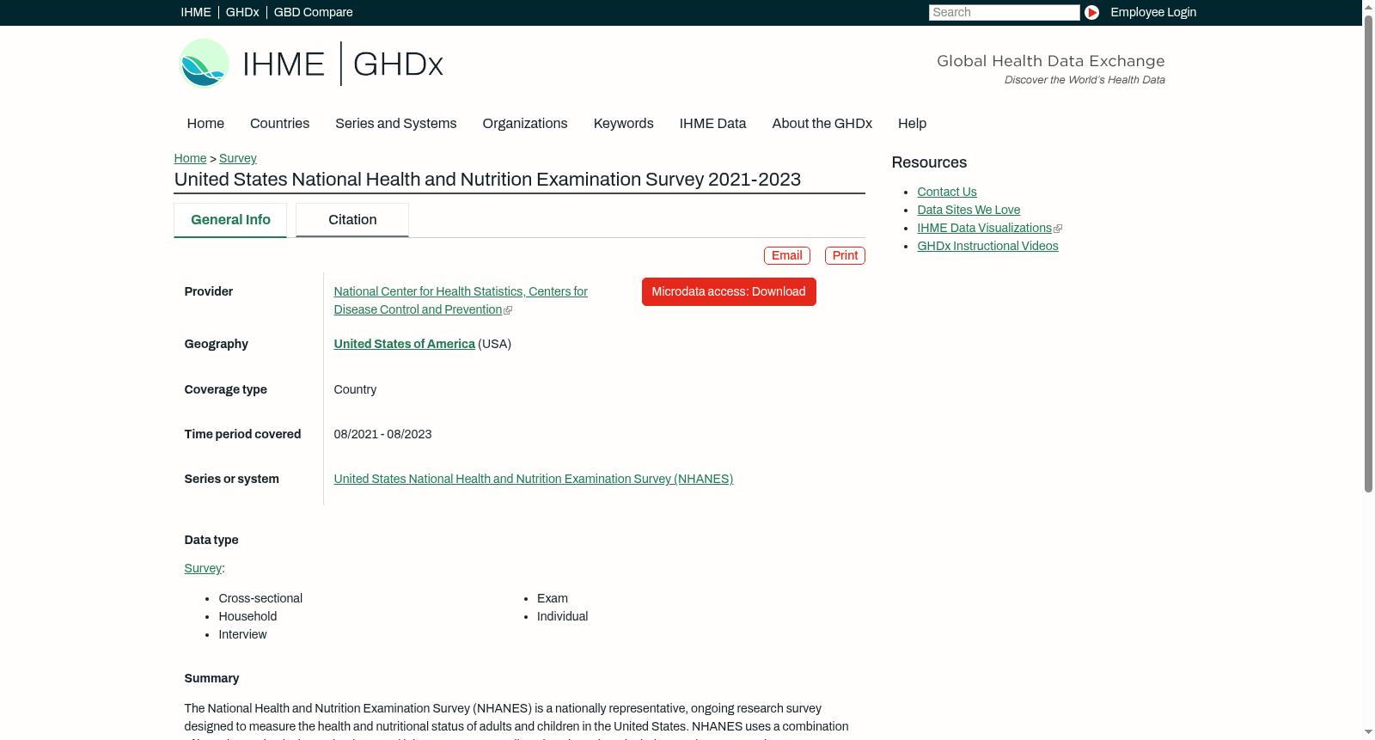Switch to the Citation tab
This screenshot has width=1375, height=740.
[x=352, y=220]
